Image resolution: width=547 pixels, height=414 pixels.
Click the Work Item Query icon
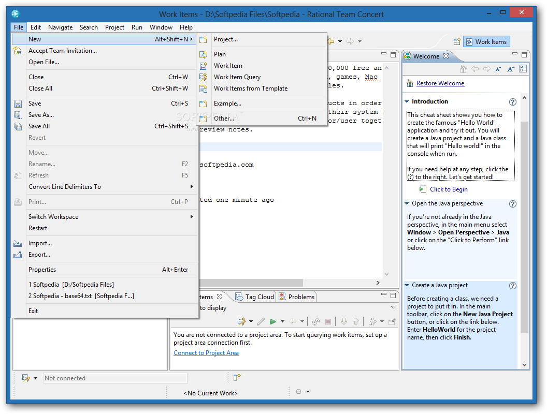[204, 77]
